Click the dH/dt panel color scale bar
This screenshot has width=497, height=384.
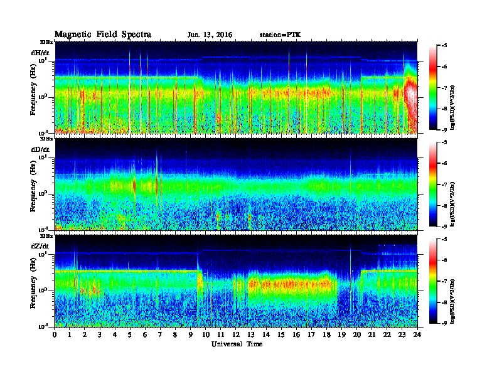pyautogui.click(x=433, y=88)
